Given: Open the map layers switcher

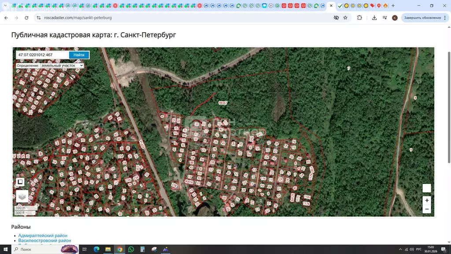Looking at the screenshot, I should (x=22, y=196).
